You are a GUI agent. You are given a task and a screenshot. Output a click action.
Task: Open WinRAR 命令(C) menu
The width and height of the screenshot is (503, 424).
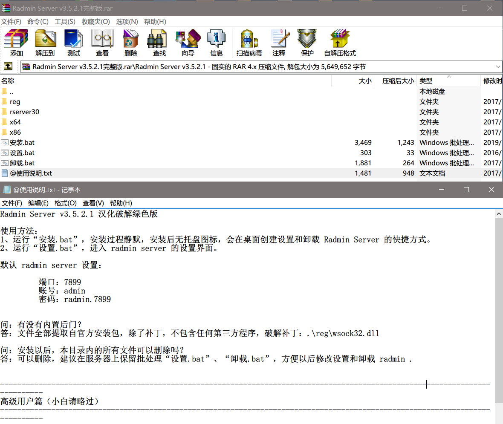[x=38, y=21]
